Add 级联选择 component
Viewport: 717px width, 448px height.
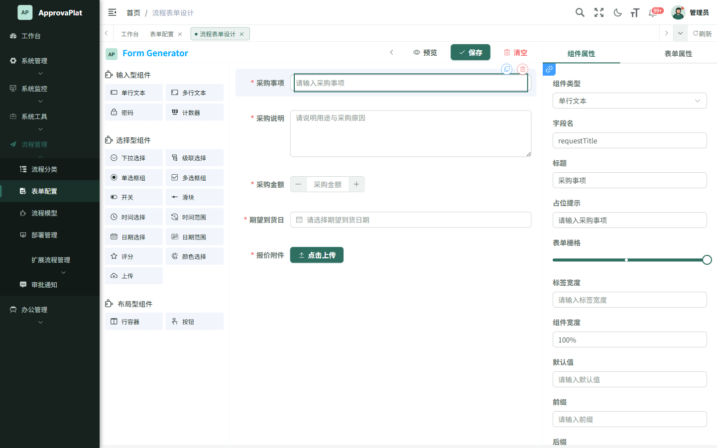195,158
